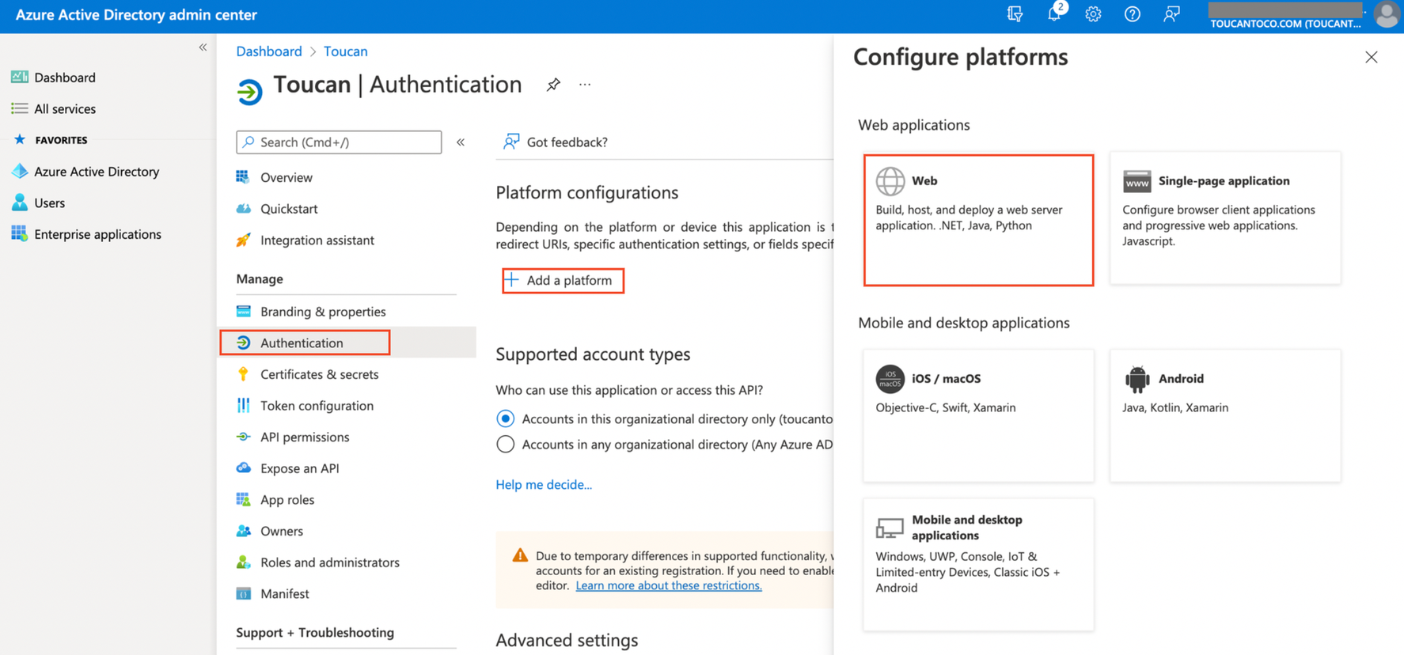Go to Dashboard breadcrumb
This screenshot has width=1404, height=655.
pyautogui.click(x=269, y=51)
